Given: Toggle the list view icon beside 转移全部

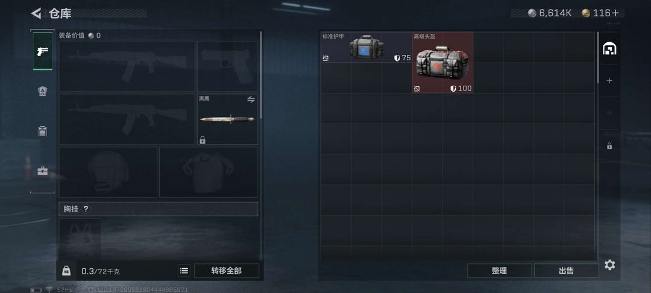Looking at the screenshot, I should click(184, 271).
